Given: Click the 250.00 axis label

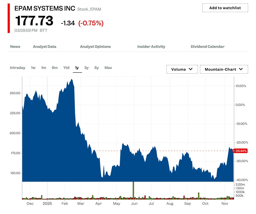Looking at the screenshot, I should [x=15, y=93].
